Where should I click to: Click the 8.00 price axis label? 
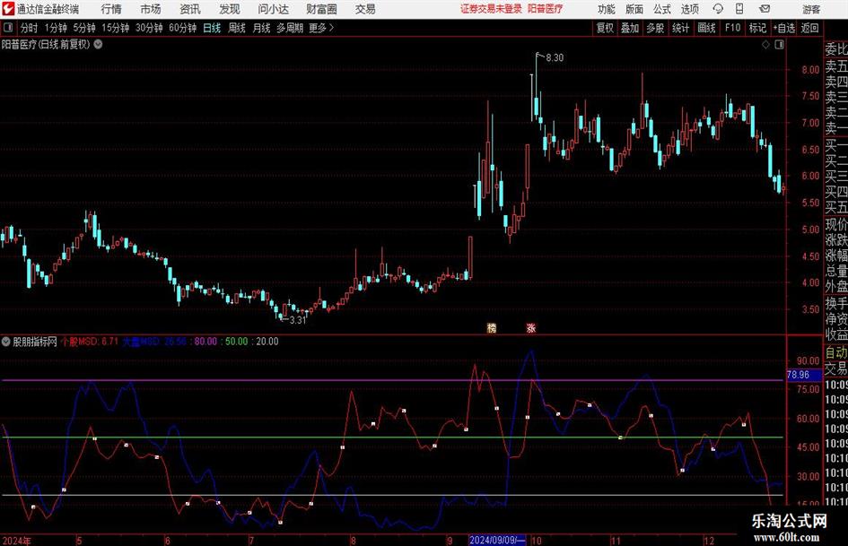click(x=810, y=70)
